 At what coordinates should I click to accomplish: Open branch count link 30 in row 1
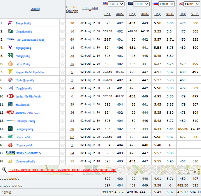[72, 23]
